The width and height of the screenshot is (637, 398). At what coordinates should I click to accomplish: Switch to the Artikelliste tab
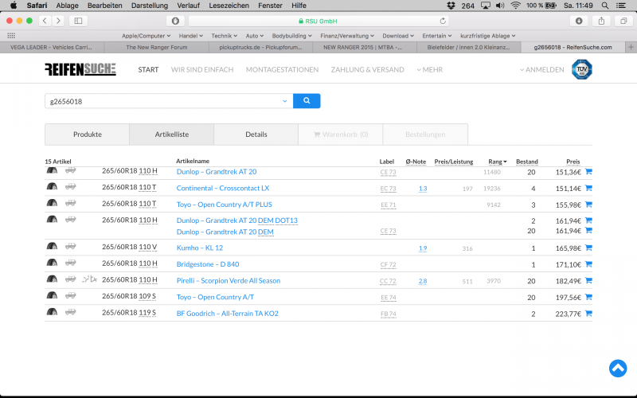click(x=172, y=135)
